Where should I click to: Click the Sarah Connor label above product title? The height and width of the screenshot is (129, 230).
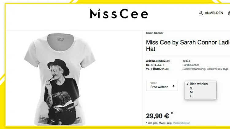(155, 33)
